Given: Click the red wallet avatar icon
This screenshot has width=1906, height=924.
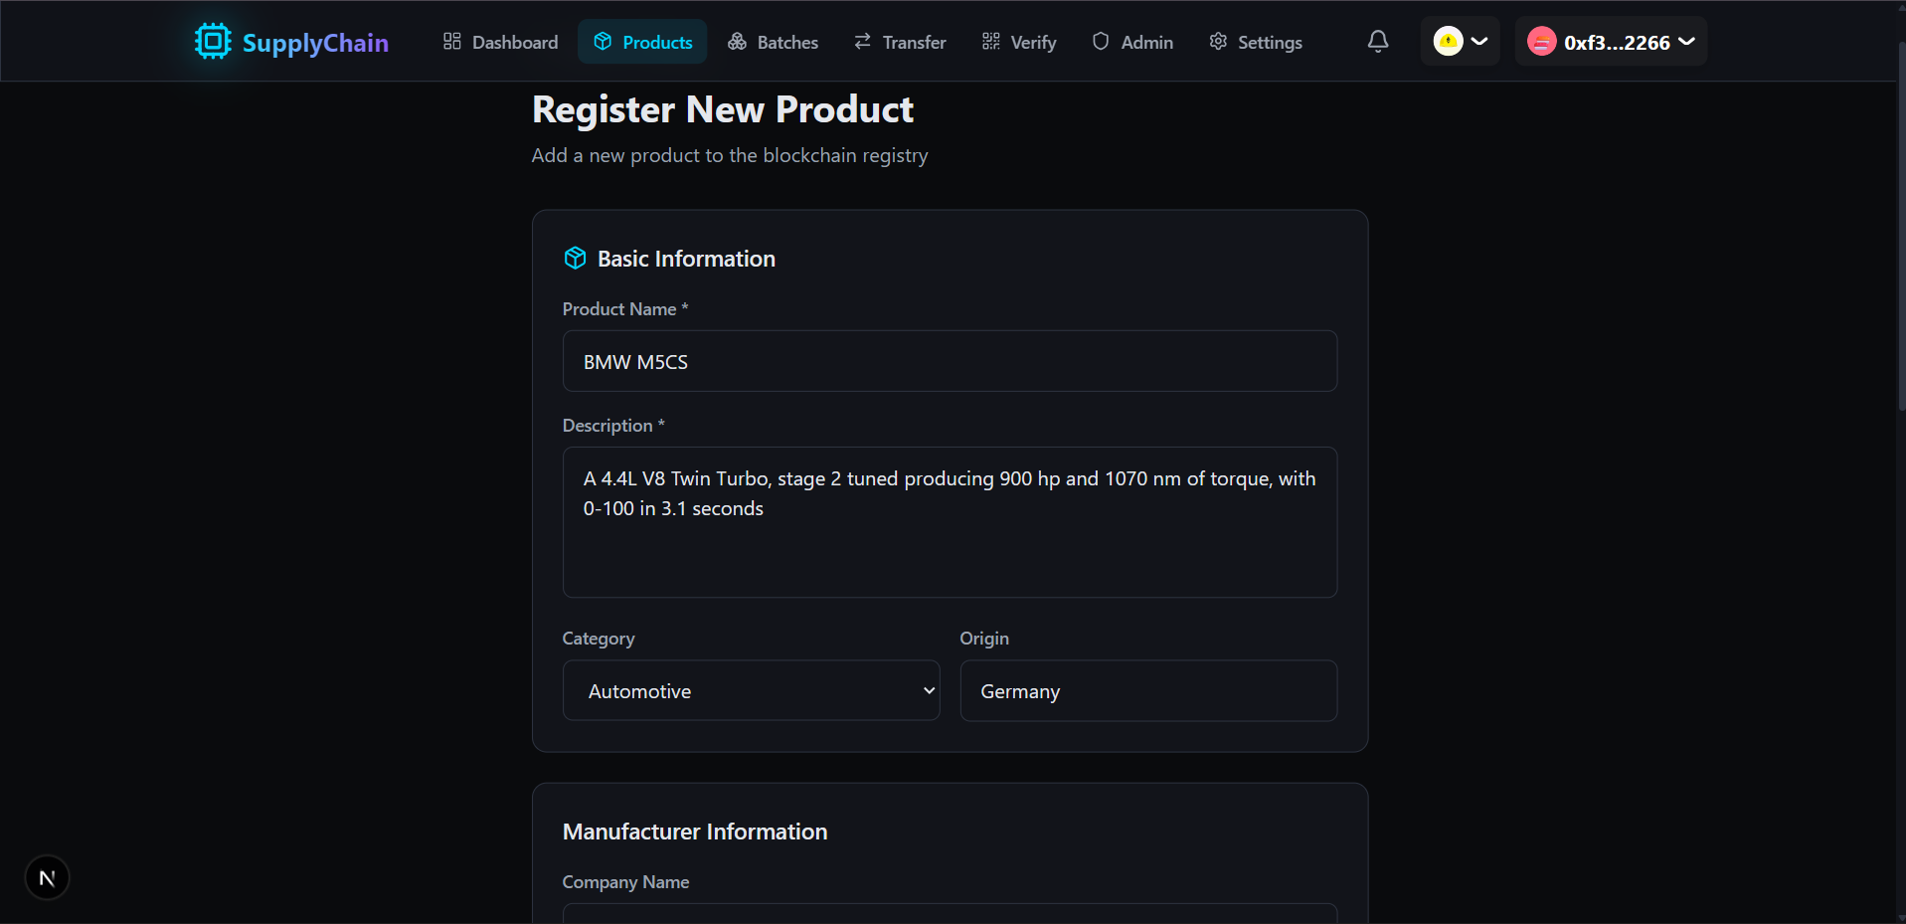Looking at the screenshot, I should click(1541, 41).
